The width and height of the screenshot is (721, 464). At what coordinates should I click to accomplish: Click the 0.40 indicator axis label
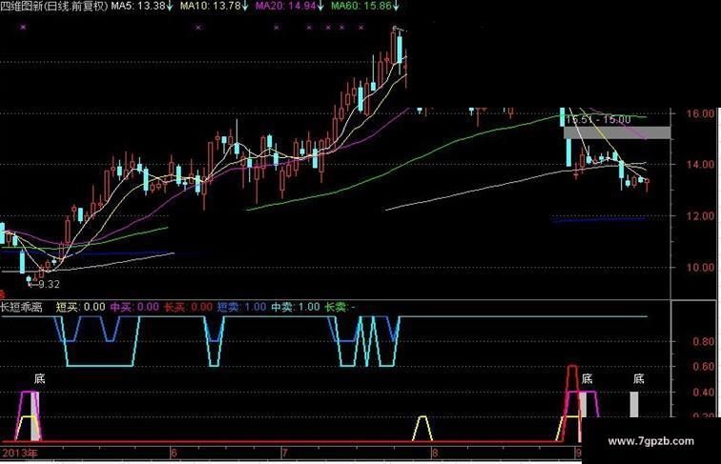[704, 393]
